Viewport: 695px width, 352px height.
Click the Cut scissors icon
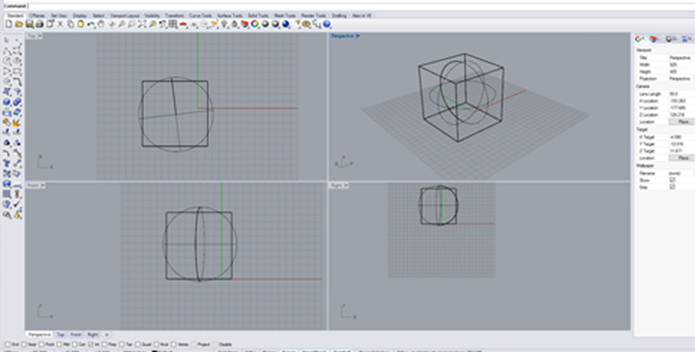click(60, 24)
